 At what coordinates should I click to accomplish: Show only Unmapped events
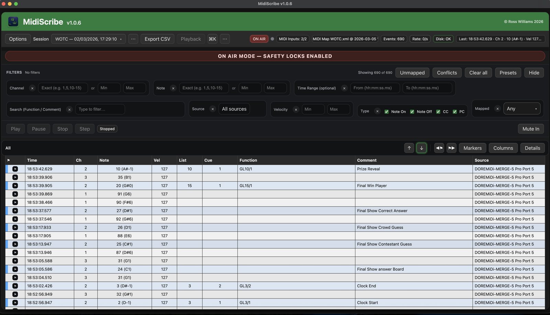click(x=412, y=73)
